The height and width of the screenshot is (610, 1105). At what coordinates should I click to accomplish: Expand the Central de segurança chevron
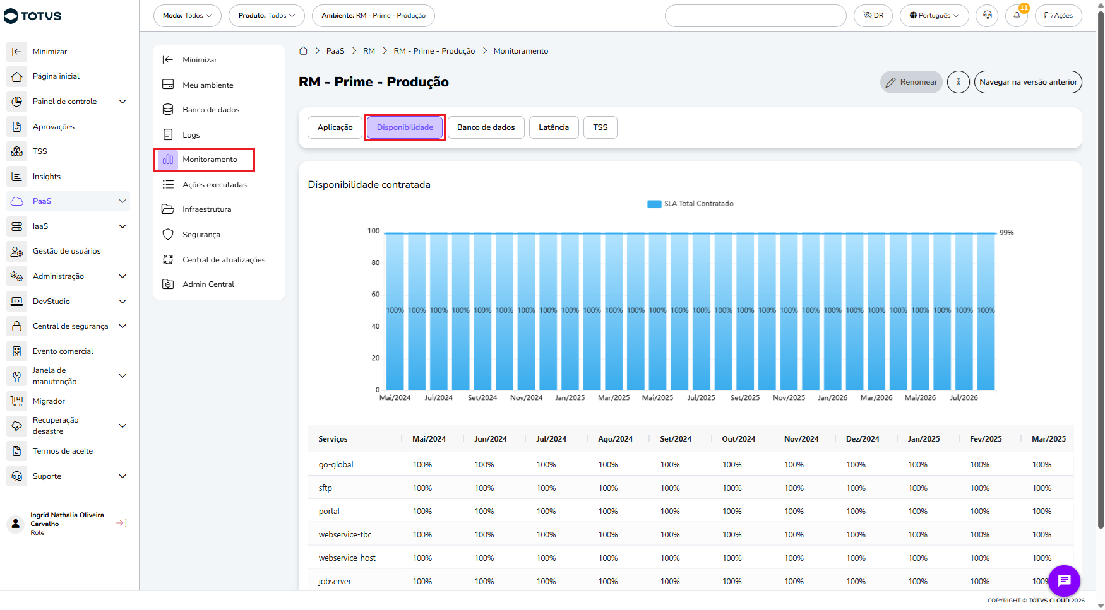coord(122,326)
